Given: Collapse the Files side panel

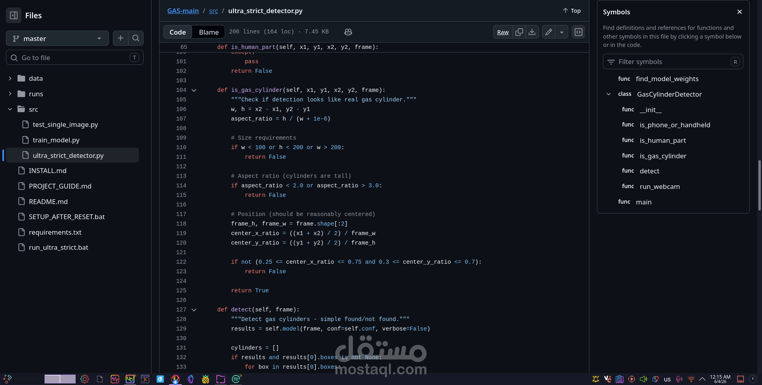Looking at the screenshot, I should [x=14, y=16].
